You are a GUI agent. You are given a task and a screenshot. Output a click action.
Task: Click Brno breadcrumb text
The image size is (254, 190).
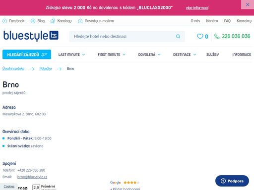(70, 68)
